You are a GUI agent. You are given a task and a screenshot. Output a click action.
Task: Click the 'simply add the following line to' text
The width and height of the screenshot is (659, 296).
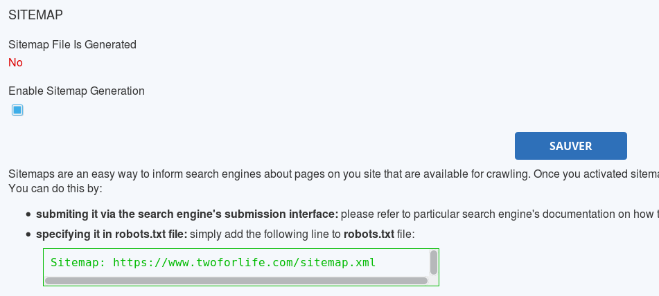pos(265,234)
